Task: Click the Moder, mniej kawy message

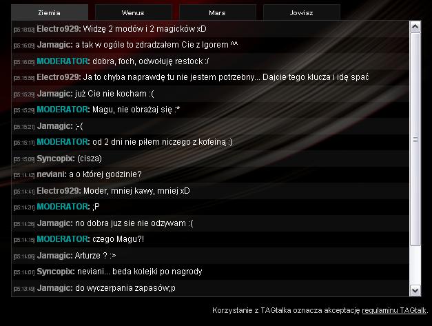Action: coord(136,191)
